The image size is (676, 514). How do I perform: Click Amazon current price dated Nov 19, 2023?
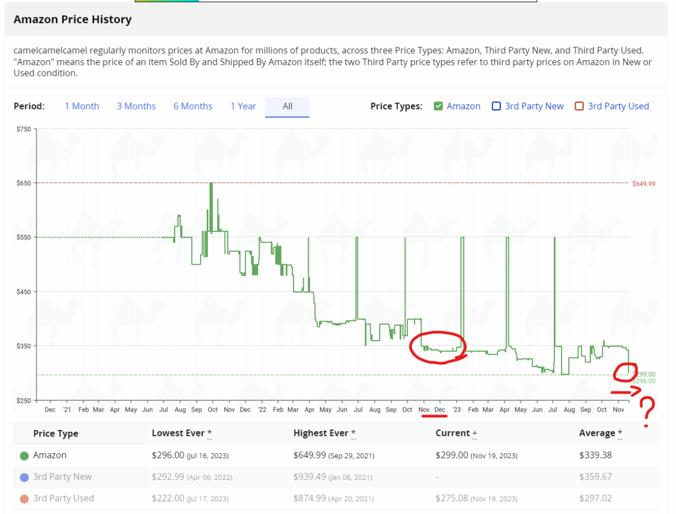pyautogui.click(x=477, y=455)
